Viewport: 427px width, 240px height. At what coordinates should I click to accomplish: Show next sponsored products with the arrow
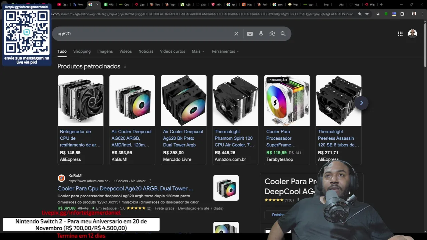click(361, 103)
